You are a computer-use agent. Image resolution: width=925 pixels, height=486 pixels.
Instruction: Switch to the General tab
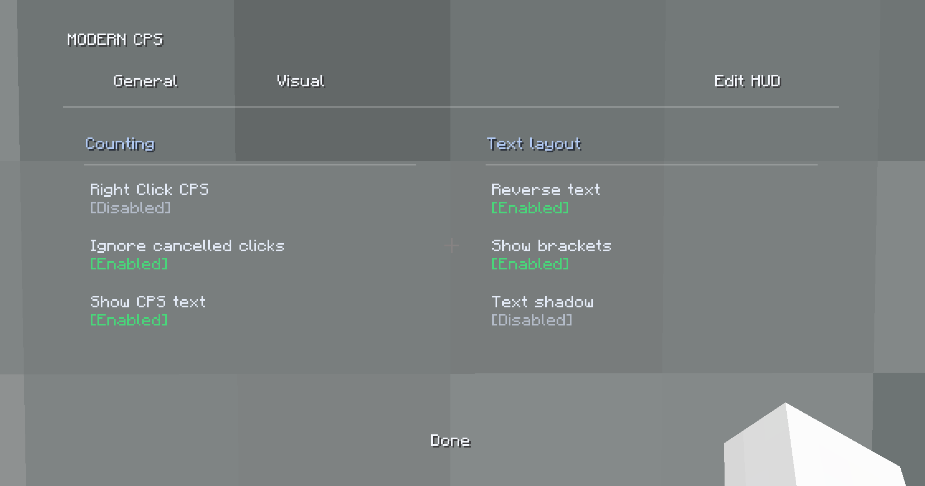(x=145, y=81)
